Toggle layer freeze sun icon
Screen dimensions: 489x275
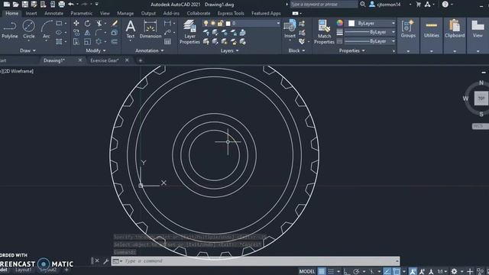[x=213, y=24]
